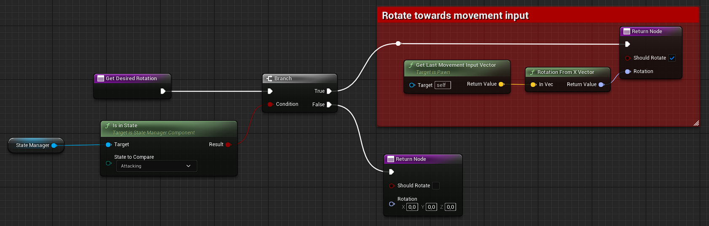The width and height of the screenshot is (709, 226).
Task: Click Get Desired Rotation's output execution pin
Action: [163, 91]
